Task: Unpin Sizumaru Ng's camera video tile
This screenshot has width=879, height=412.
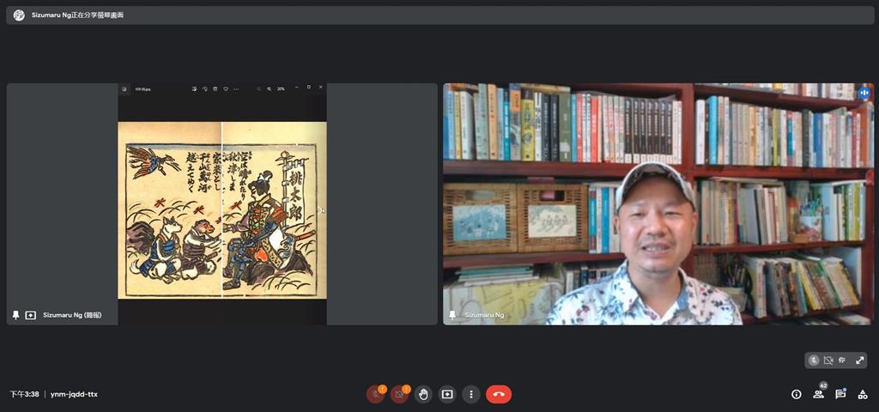Action: 452,315
